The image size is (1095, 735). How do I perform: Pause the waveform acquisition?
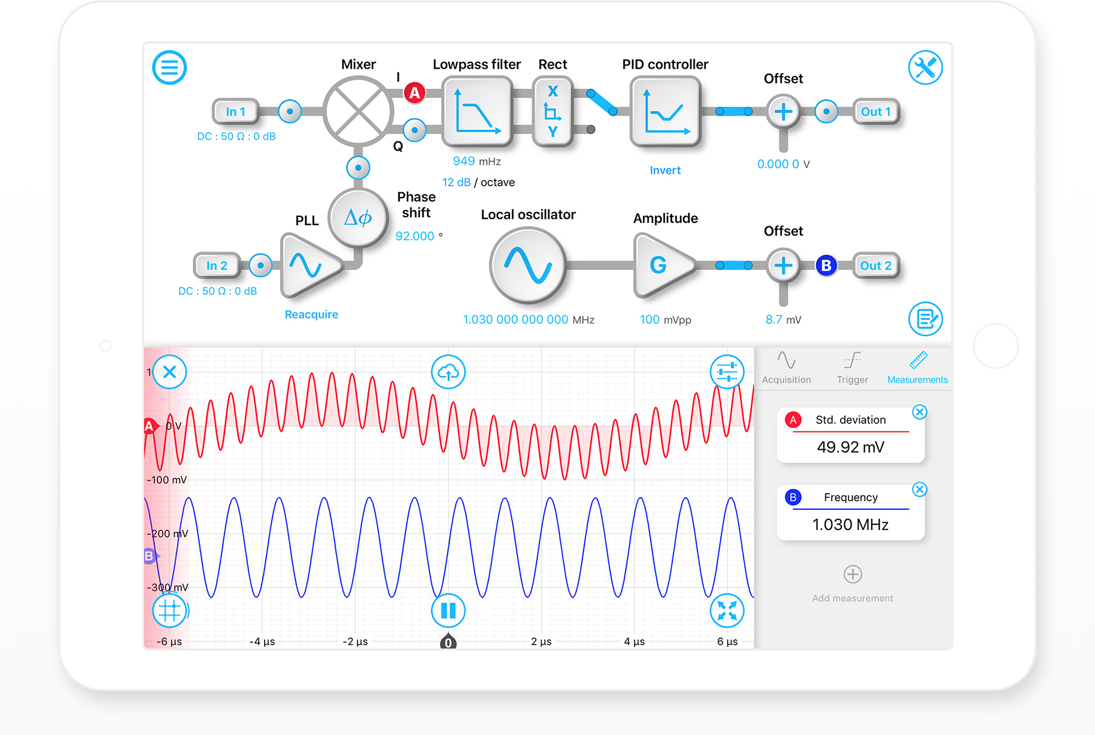448,611
